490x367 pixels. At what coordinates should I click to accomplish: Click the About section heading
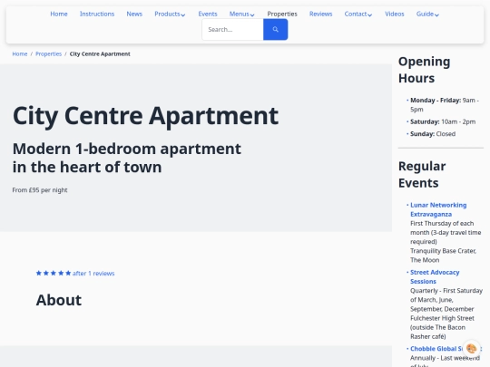[59, 300]
